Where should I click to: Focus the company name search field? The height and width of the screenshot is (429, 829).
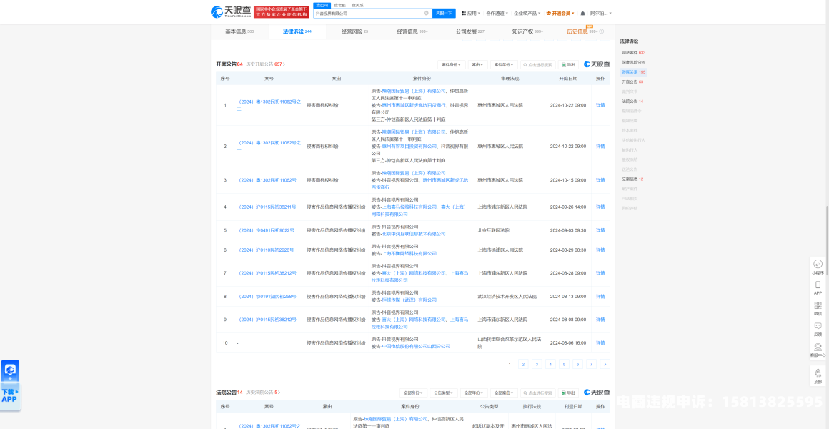point(373,13)
